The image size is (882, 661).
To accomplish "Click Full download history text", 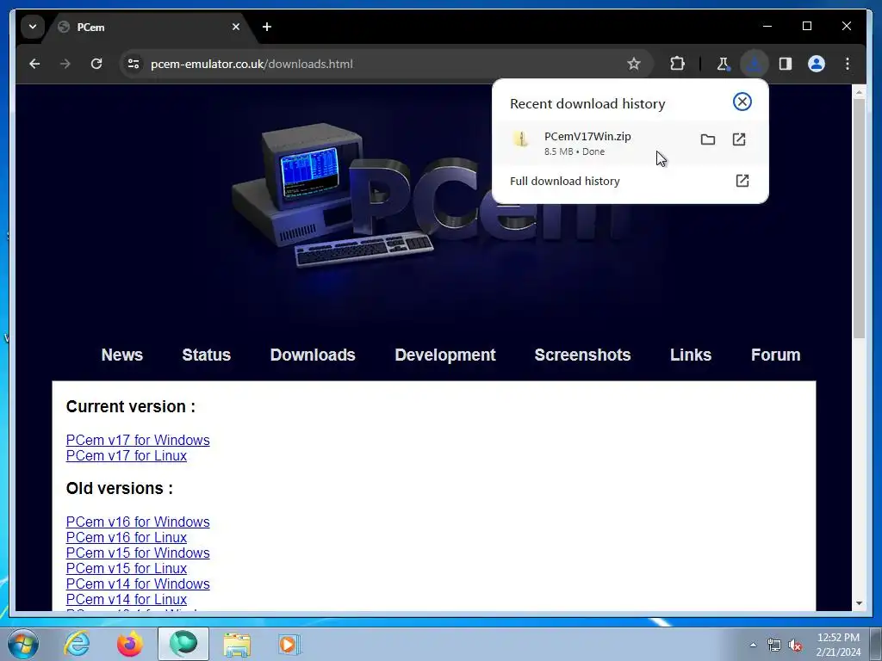I will (565, 181).
